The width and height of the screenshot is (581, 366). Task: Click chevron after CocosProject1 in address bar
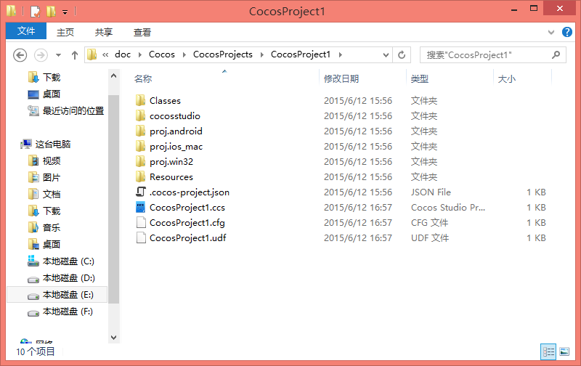pos(340,54)
